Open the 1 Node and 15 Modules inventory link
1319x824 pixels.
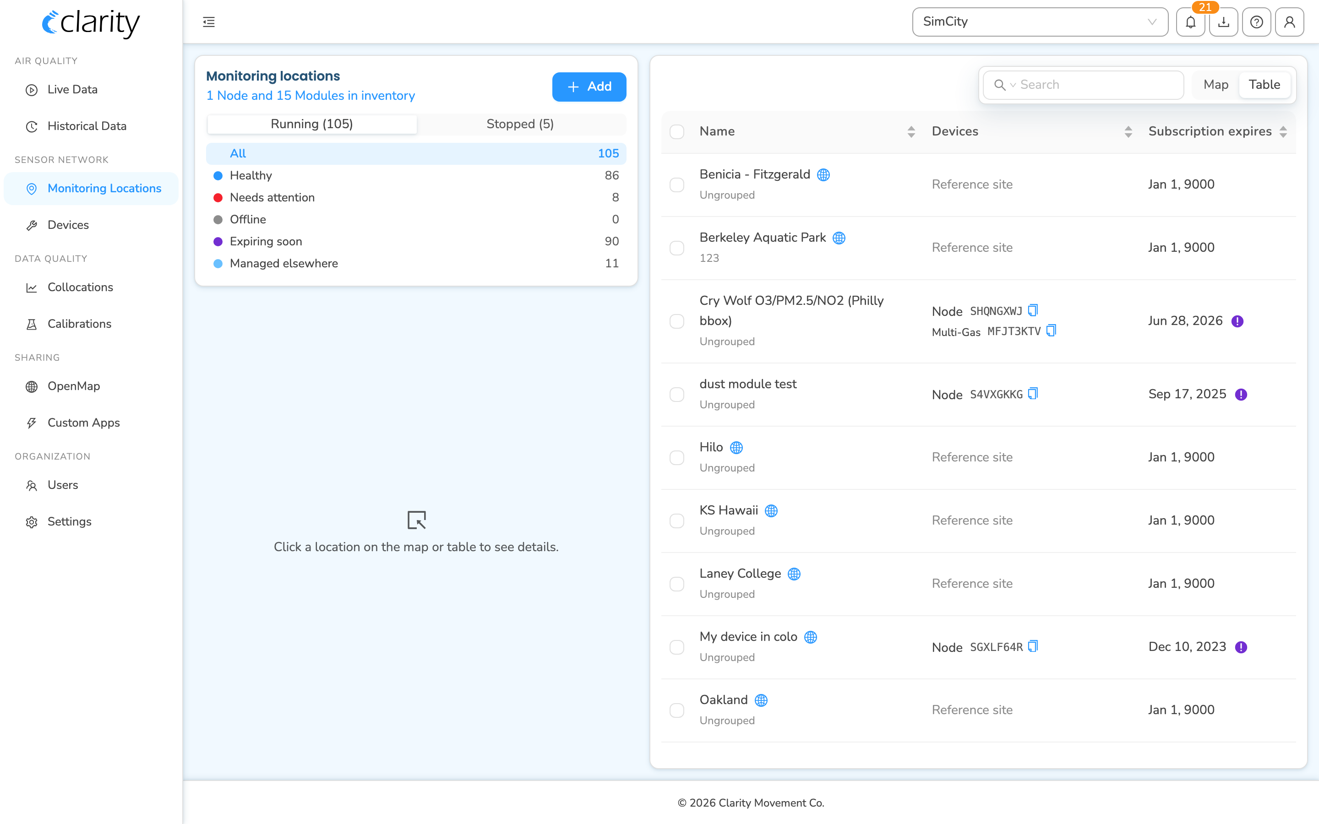[310, 96]
